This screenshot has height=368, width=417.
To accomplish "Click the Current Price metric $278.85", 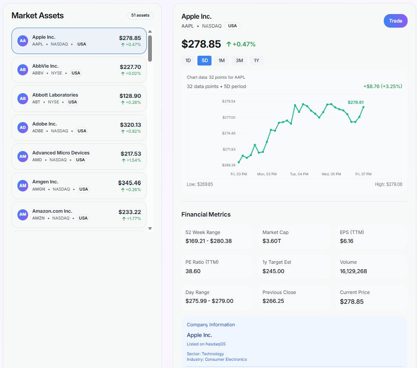I will [351, 302].
